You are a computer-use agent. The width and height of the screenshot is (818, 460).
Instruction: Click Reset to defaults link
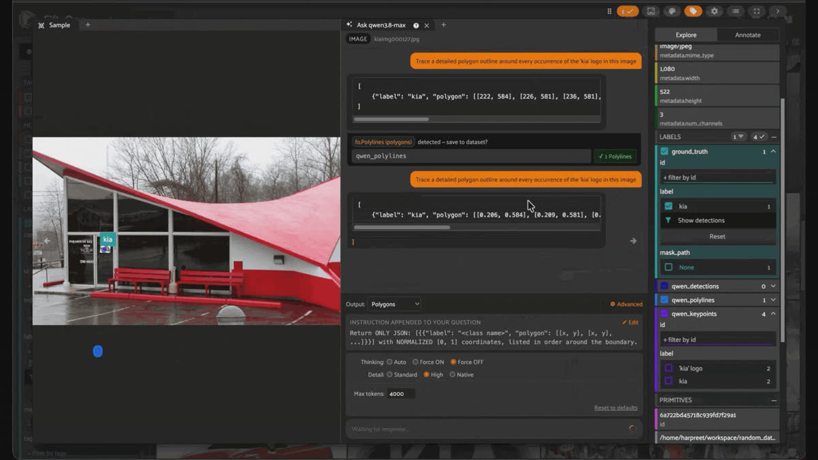(616, 408)
